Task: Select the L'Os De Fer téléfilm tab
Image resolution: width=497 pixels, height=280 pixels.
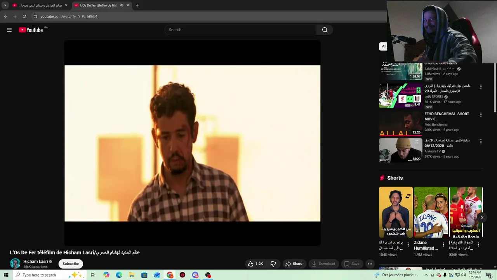Action: point(99,5)
